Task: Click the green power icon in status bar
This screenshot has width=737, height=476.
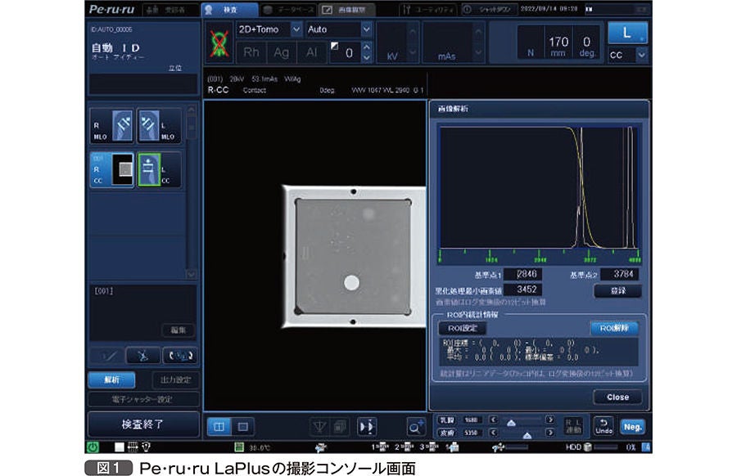Action: (93, 447)
